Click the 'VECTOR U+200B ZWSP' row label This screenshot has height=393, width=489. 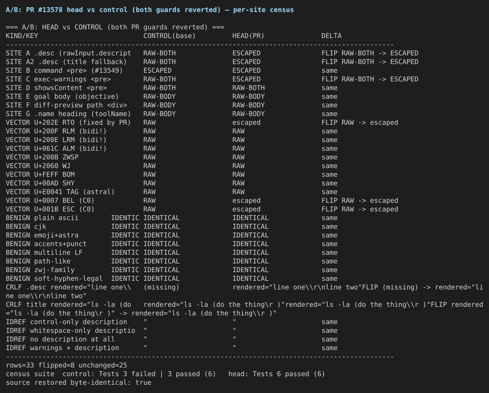pos(42,157)
